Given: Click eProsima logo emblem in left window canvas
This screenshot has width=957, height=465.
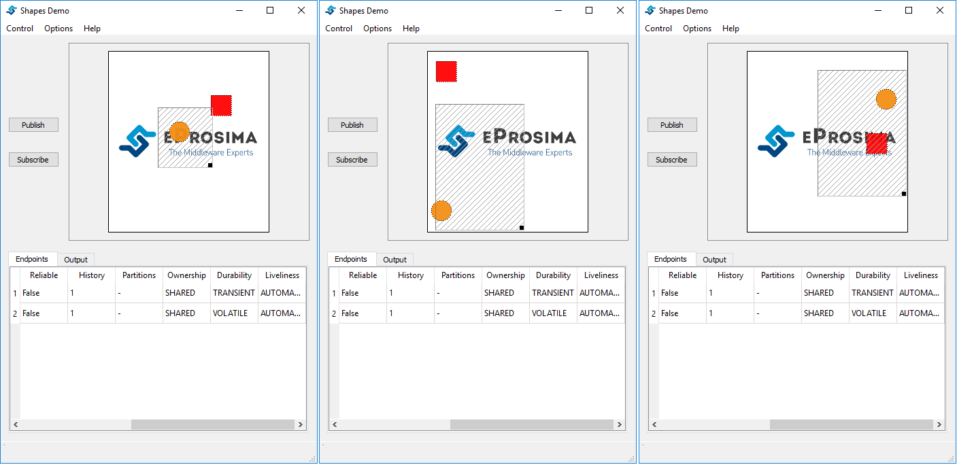Looking at the screenshot, I should pyautogui.click(x=138, y=141).
